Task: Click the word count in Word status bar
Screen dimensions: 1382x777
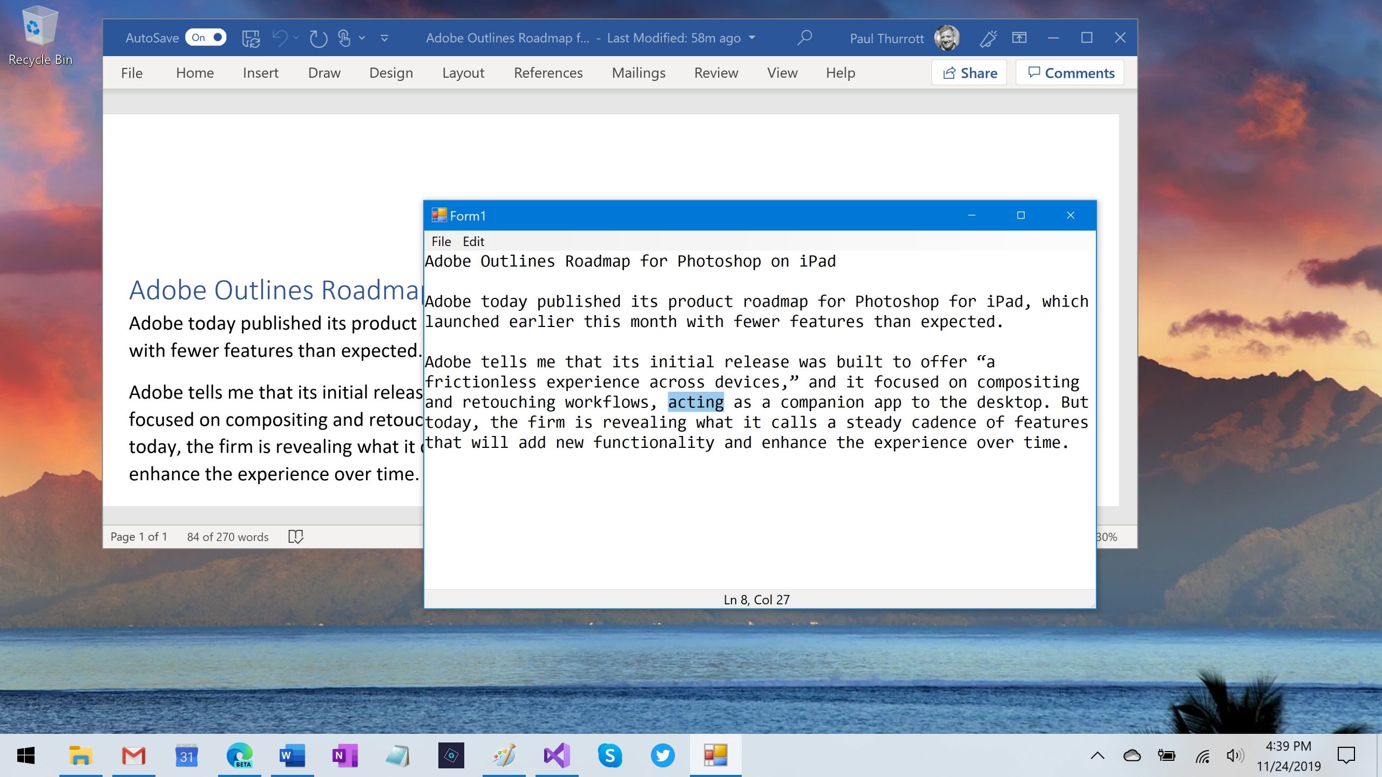Action: tap(227, 536)
